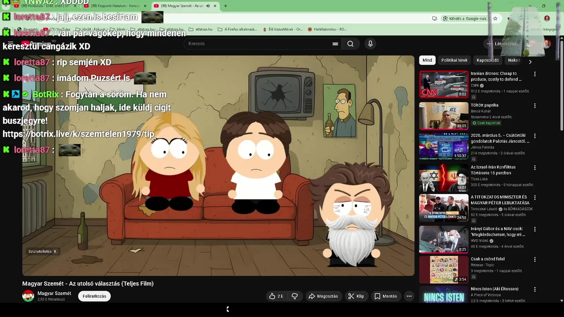Click the video title Az utolsó választás
564x317 pixels.
pos(88,284)
